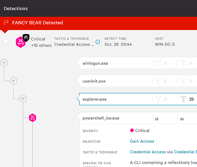
Task: Select the pink powershell_ise.exe tree node
Action: click(33, 118)
